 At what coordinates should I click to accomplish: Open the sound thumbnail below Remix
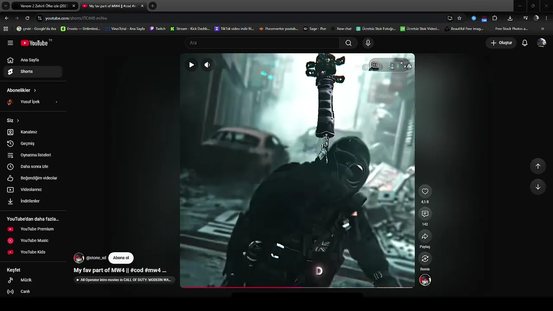point(425,280)
